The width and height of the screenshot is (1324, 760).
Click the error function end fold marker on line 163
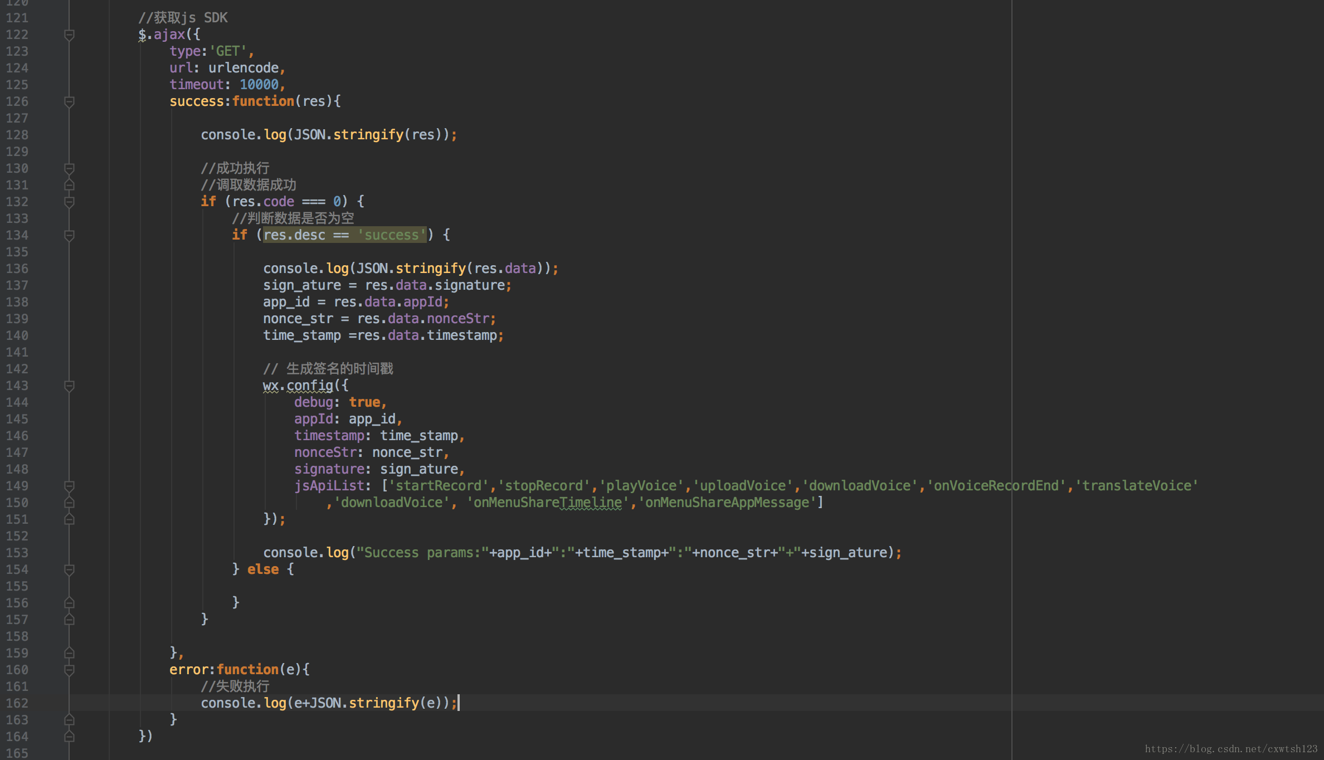(x=69, y=719)
